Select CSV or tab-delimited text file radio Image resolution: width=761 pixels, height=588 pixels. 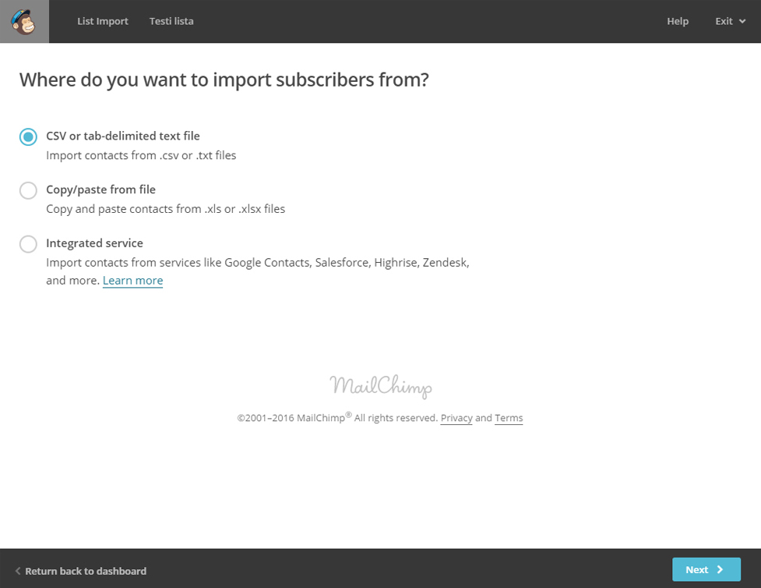(x=28, y=137)
